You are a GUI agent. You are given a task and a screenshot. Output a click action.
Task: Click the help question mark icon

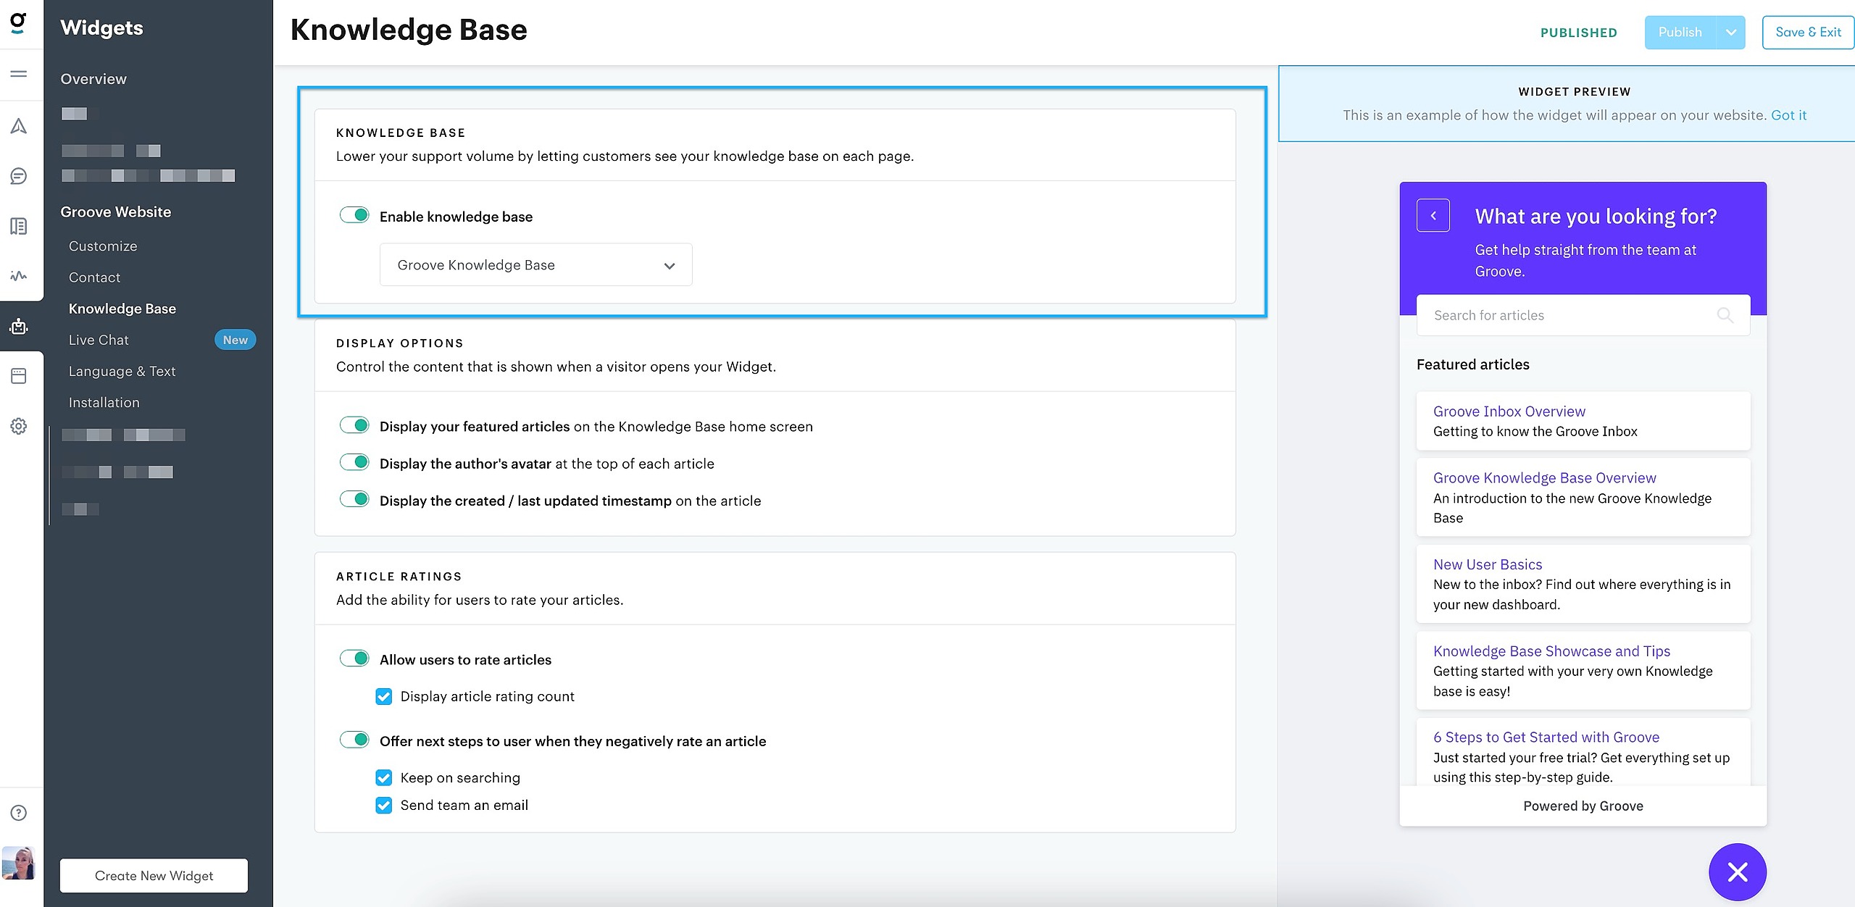point(19,813)
